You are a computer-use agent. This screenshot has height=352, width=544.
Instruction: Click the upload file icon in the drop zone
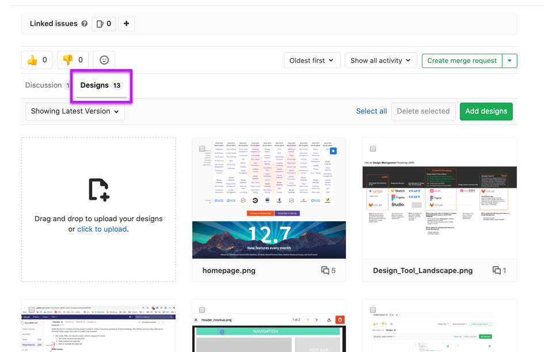[98, 188]
